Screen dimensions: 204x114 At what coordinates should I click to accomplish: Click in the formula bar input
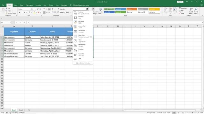point(114,22)
